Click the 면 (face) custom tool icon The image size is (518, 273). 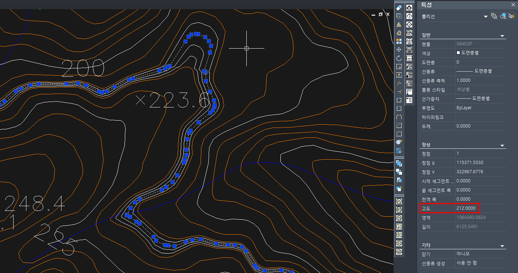[409, 75]
